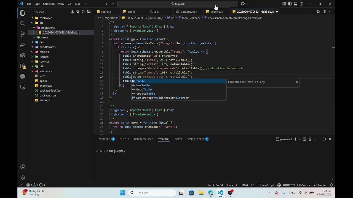
Task: Open the notifications bell in status bar
Action: coord(332,185)
